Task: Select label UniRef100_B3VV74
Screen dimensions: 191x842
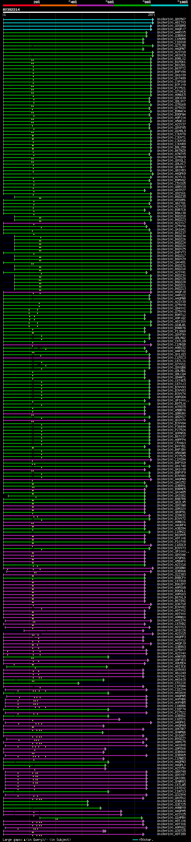Action: (x=171, y=394)
